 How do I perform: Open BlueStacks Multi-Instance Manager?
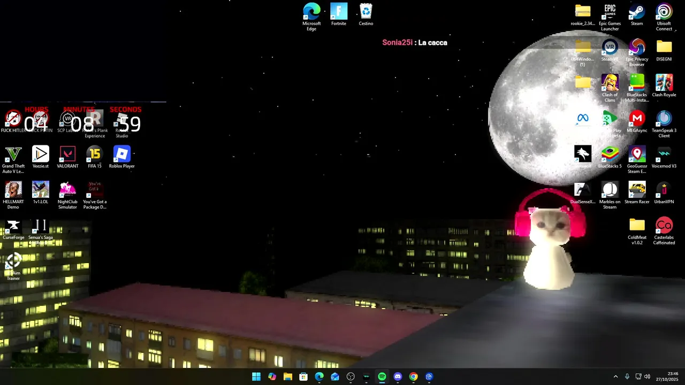pos(637,88)
